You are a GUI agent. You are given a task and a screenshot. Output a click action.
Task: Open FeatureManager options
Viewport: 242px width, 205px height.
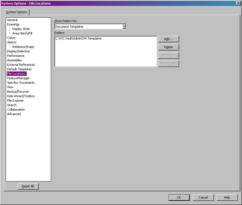click(18, 78)
